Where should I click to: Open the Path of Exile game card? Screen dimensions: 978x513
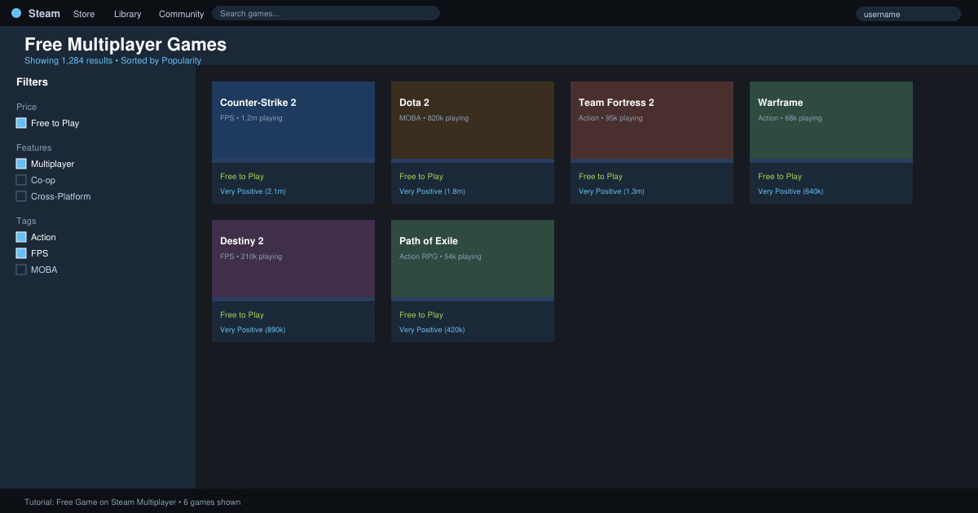[473, 281]
